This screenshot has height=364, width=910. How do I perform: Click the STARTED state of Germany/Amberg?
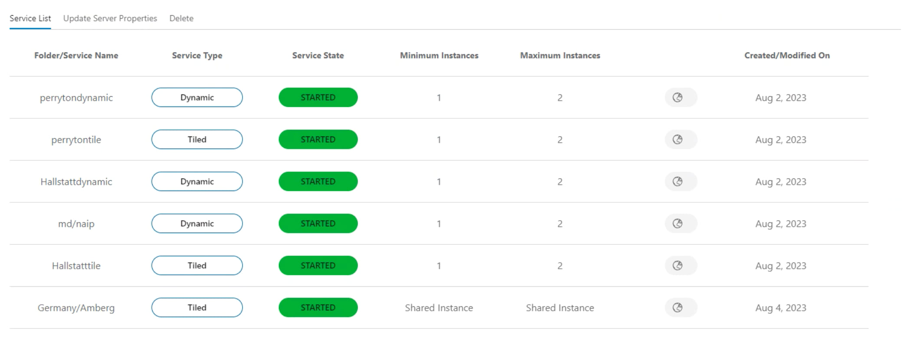click(x=318, y=308)
